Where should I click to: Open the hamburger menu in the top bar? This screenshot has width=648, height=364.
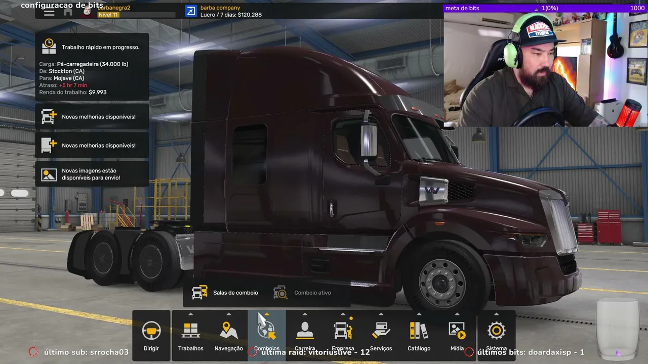tap(49, 12)
